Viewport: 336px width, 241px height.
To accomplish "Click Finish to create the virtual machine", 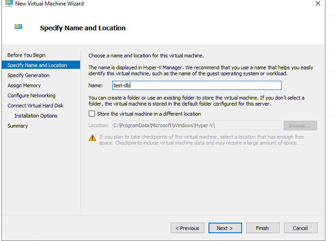I will pos(262,228).
